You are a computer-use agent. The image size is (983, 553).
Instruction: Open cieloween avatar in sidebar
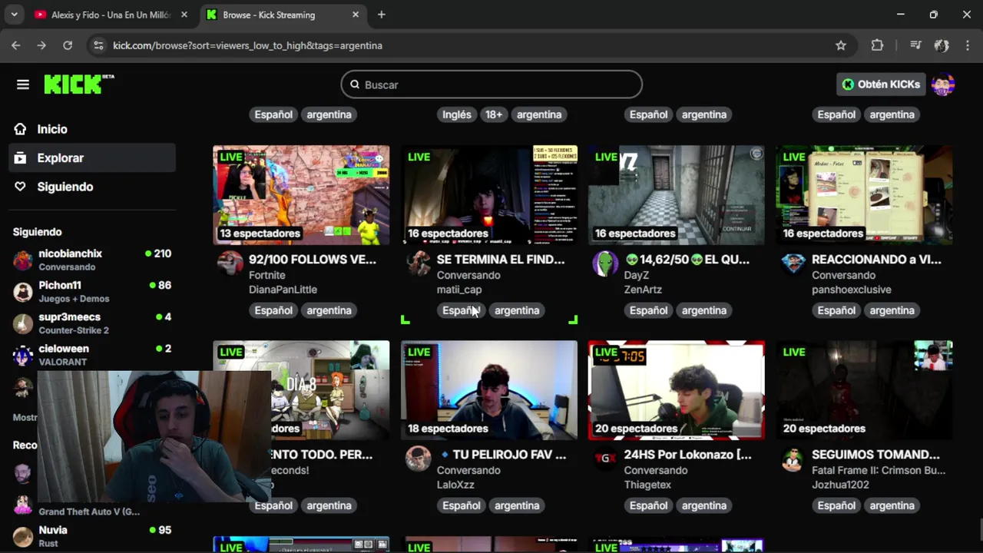tap(23, 355)
